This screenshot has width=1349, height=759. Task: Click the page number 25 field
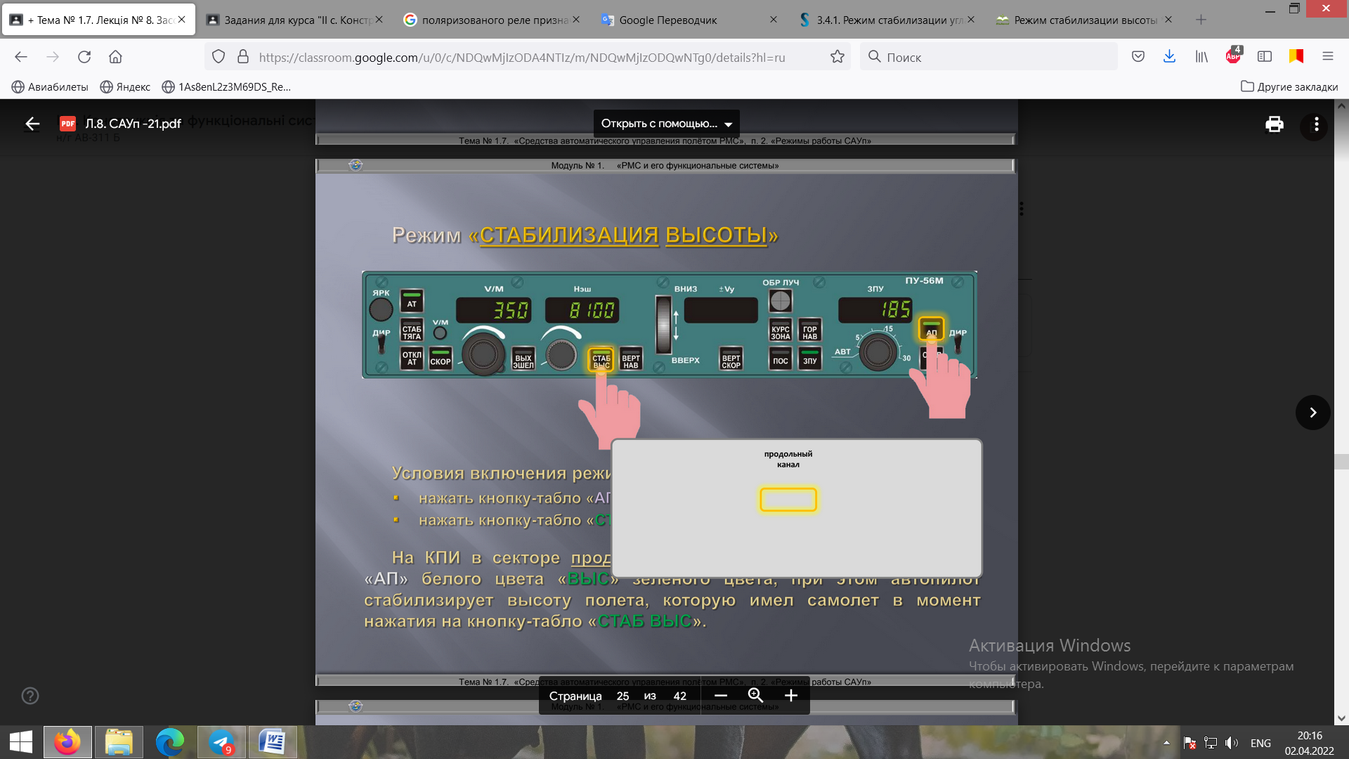[x=623, y=696]
